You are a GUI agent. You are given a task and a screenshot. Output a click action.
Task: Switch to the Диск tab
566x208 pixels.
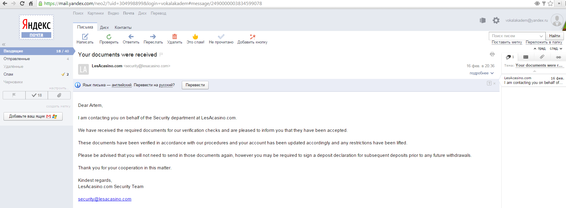tap(104, 27)
